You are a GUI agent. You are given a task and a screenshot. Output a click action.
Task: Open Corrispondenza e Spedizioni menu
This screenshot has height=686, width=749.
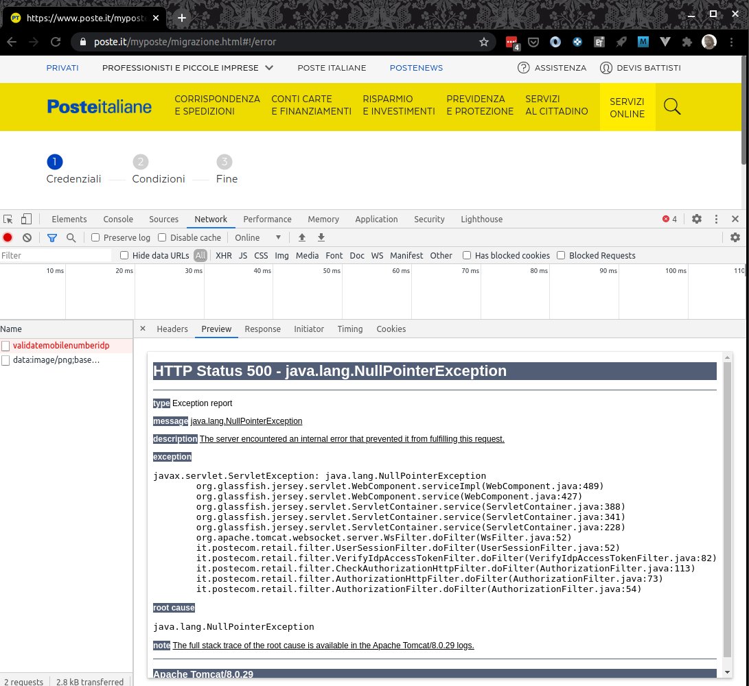218,105
